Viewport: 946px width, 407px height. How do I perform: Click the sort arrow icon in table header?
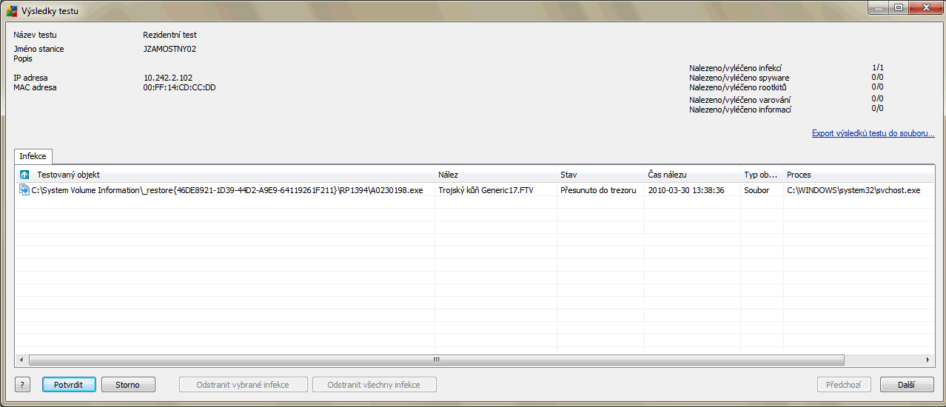tap(24, 175)
